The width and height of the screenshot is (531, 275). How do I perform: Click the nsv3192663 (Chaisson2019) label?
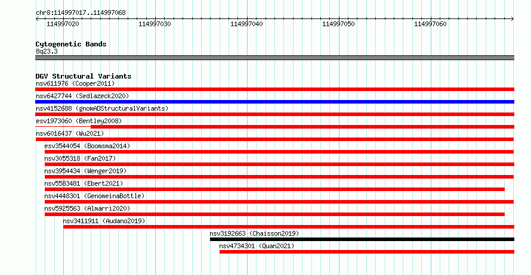click(254, 233)
